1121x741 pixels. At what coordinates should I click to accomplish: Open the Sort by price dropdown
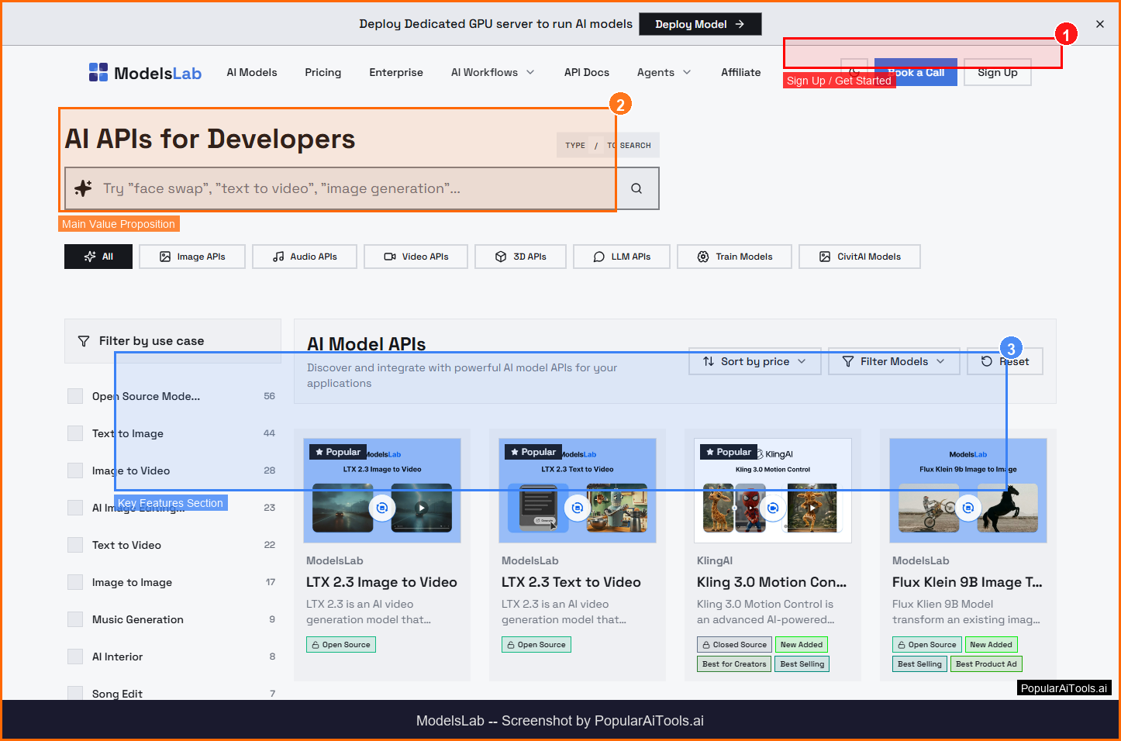pyautogui.click(x=754, y=361)
